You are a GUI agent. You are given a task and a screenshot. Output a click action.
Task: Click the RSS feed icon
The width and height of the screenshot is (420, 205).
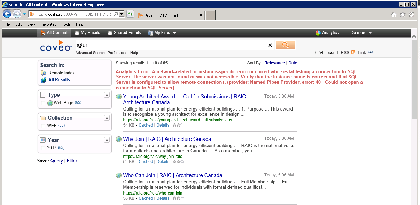353,53
